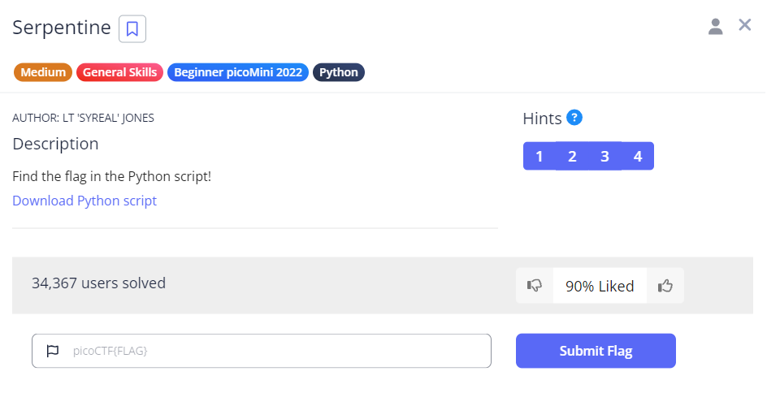Click the Hints help question mark icon
The height and width of the screenshot is (393, 767).
coord(574,118)
